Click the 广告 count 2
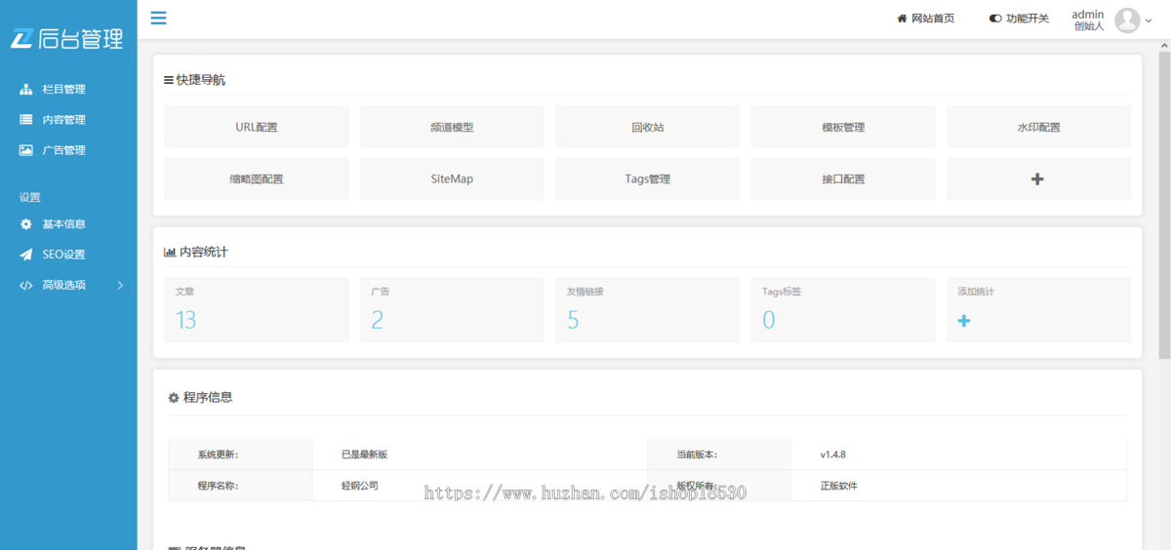Screen dimensions: 1171x550 point(378,320)
